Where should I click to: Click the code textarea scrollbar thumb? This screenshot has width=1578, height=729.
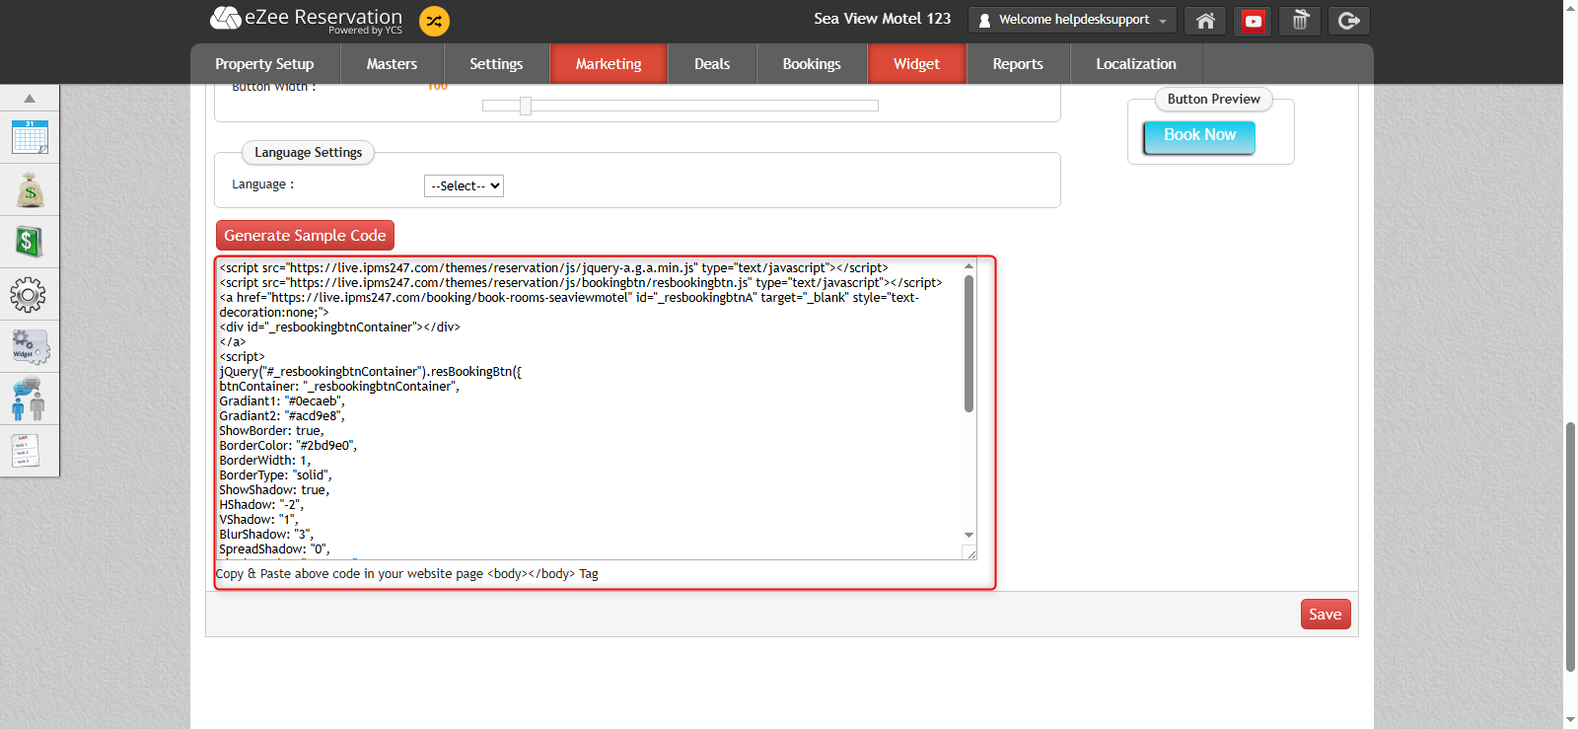969,342
